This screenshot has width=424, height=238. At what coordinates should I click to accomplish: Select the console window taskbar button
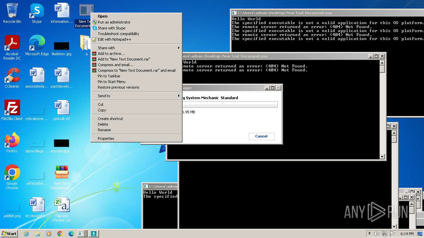[x=81, y=234]
